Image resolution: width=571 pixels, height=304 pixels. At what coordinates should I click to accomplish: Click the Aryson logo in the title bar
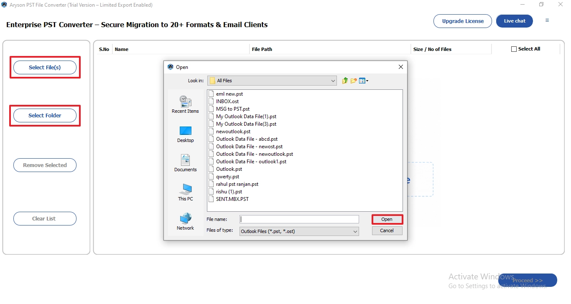tap(4, 5)
